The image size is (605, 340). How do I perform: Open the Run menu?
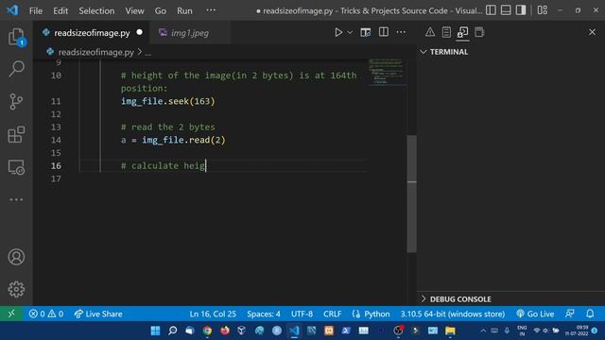[x=184, y=10]
